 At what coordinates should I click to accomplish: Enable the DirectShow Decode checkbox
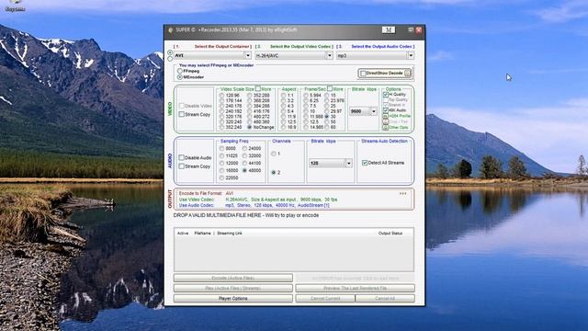[x=363, y=74]
